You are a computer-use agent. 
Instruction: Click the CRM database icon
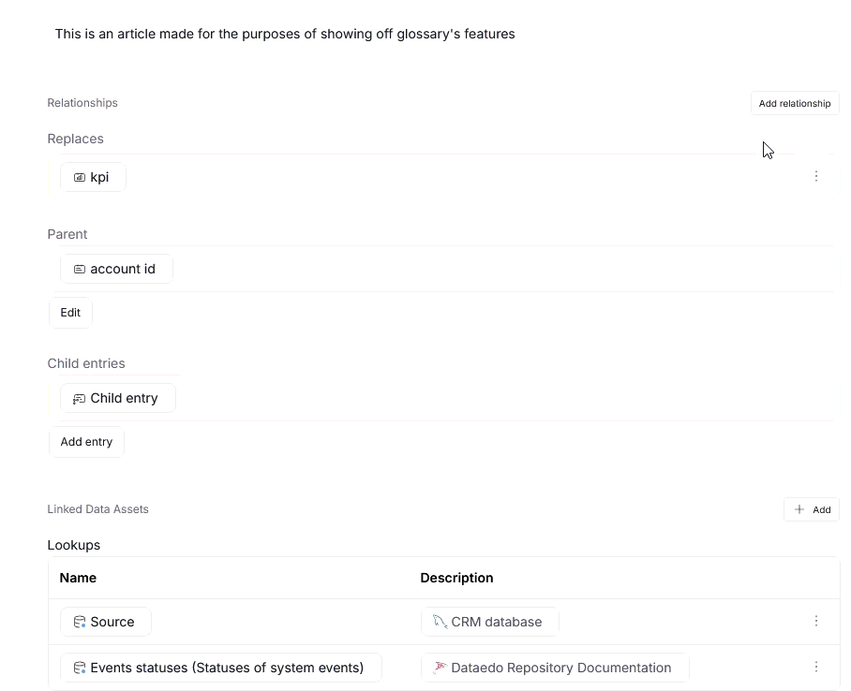[440, 622]
